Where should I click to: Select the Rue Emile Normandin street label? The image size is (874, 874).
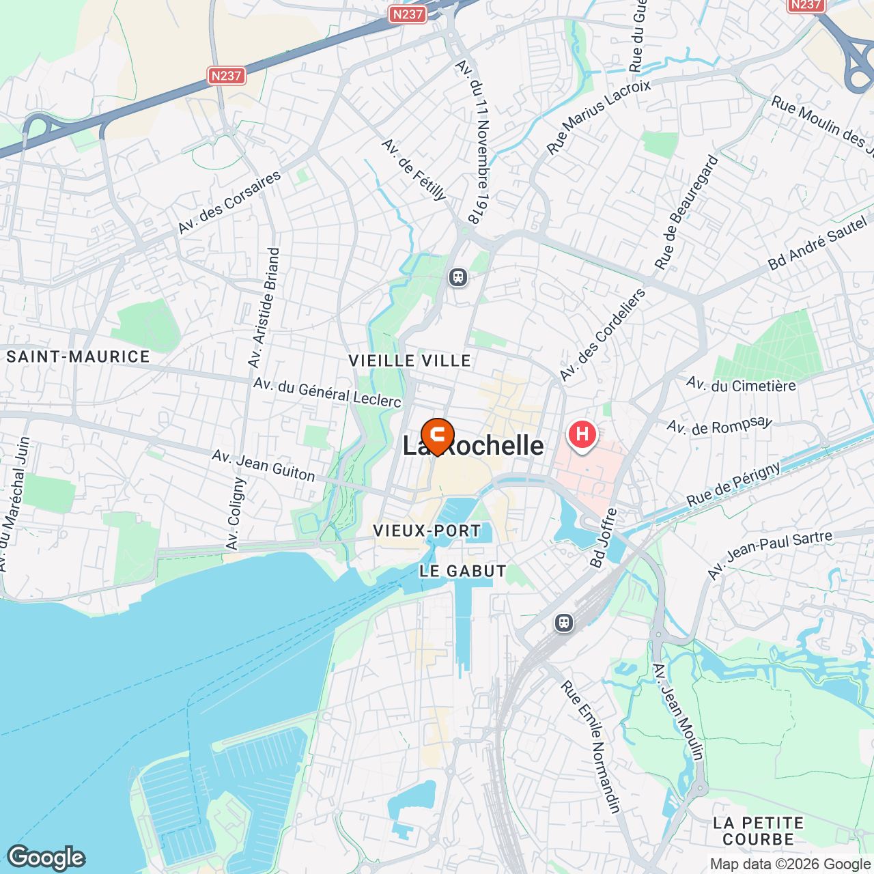pyautogui.click(x=591, y=748)
